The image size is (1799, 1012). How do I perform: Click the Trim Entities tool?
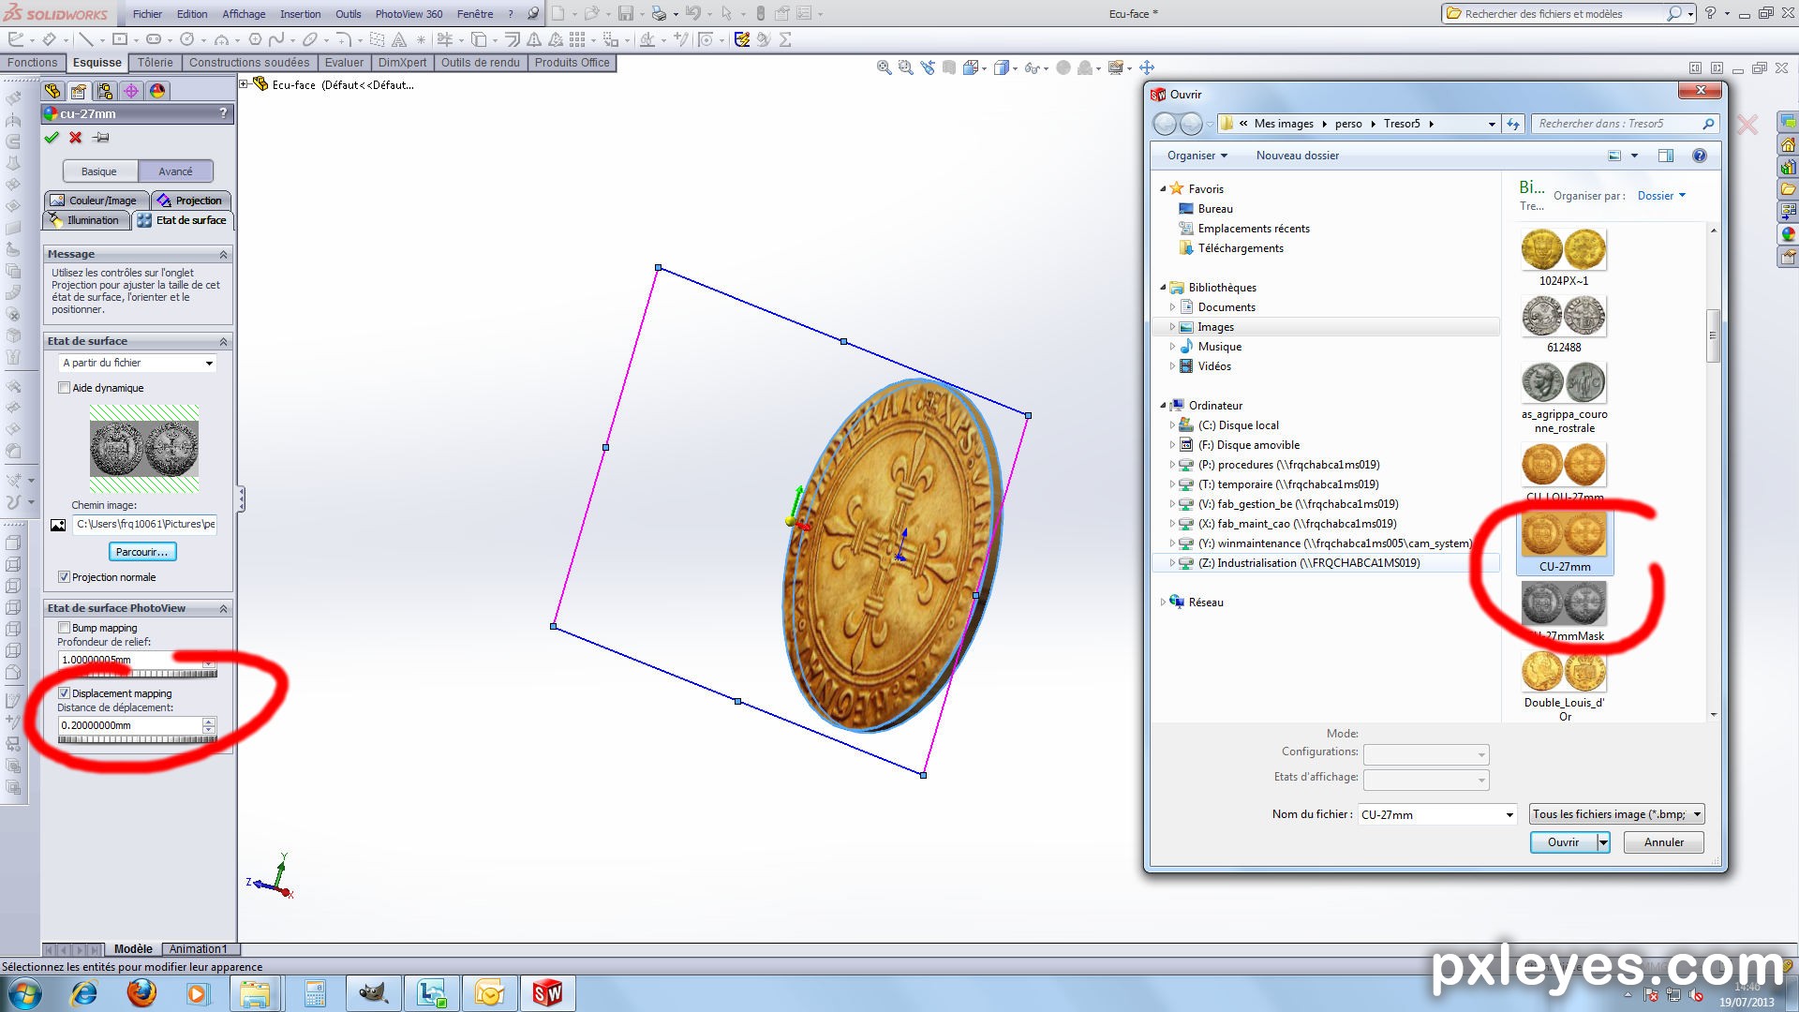(444, 39)
